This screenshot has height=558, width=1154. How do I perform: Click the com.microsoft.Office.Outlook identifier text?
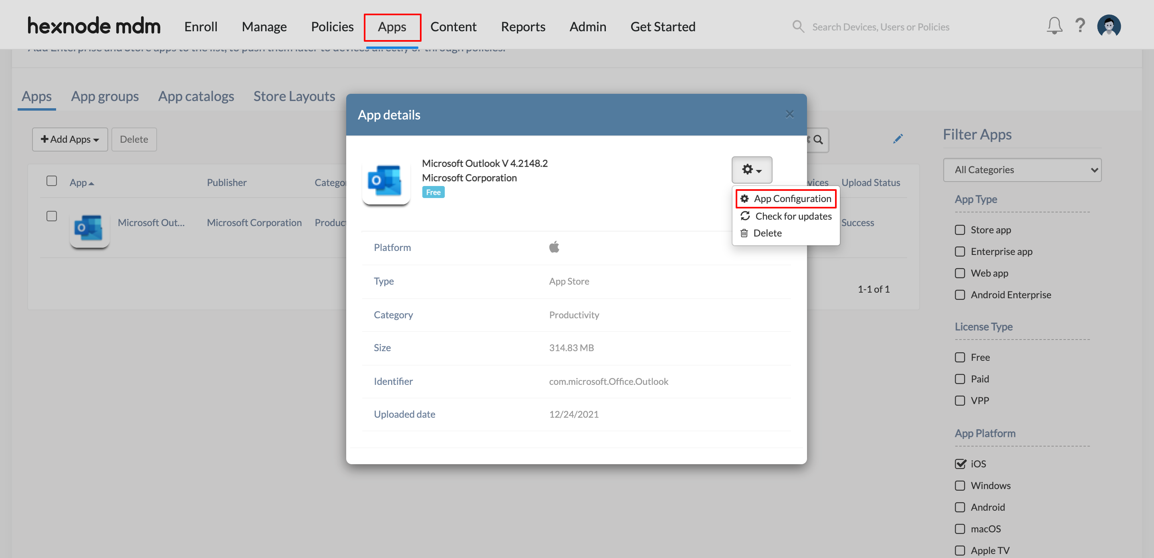(x=608, y=381)
